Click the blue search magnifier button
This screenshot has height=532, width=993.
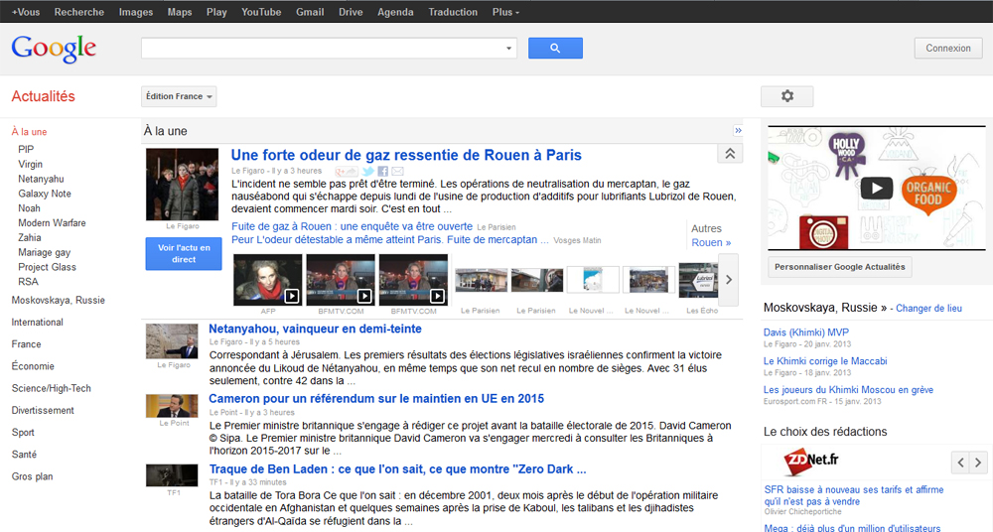(x=555, y=48)
